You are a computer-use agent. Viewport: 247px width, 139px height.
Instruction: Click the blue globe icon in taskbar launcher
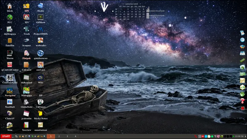(29, 136)
